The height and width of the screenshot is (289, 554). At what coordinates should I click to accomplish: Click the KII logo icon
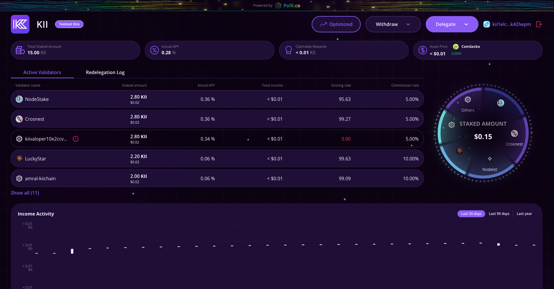click(x=20, y=24)
